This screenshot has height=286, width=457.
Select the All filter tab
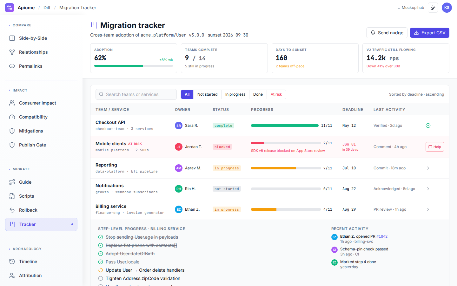coord(187,94)
